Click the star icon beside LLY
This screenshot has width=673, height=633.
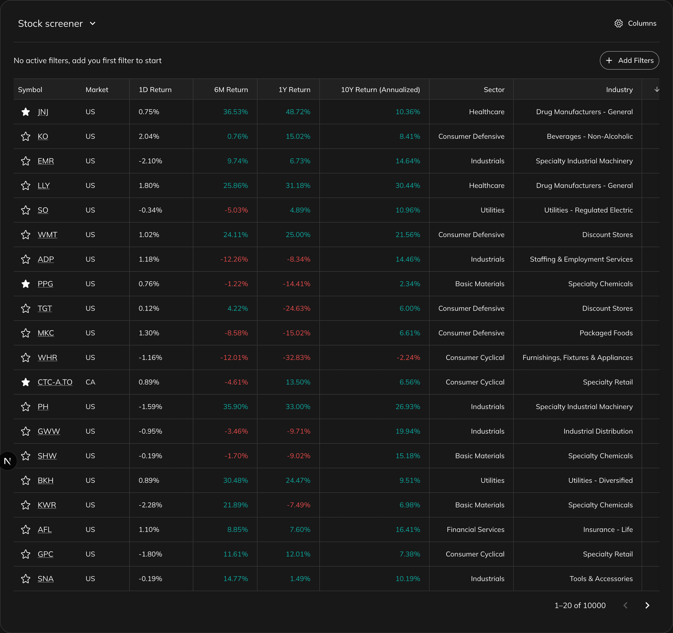click(x=26, y=185)
